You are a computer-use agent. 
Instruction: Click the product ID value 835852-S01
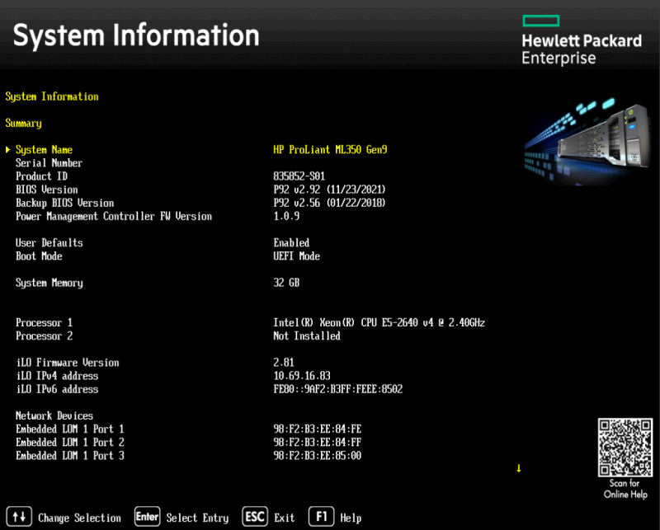pyautogui.click(x=299, y=176)
